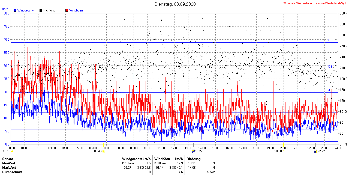Click the 01:14 time in the MaxWert row

pyautogui.click(x=160, y=168)
